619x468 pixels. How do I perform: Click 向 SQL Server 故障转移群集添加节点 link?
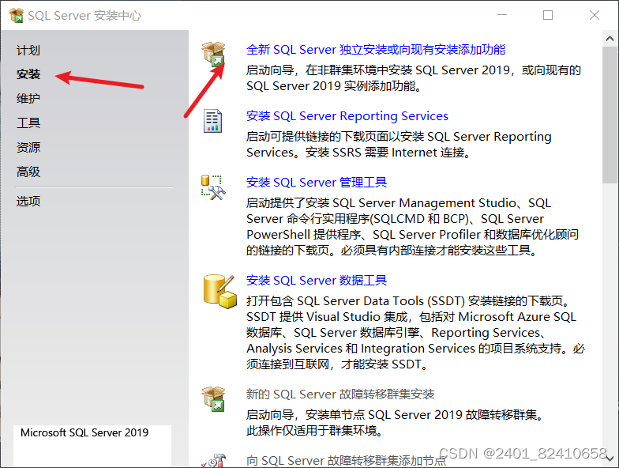pyautogui.click(x=346, y=460)
